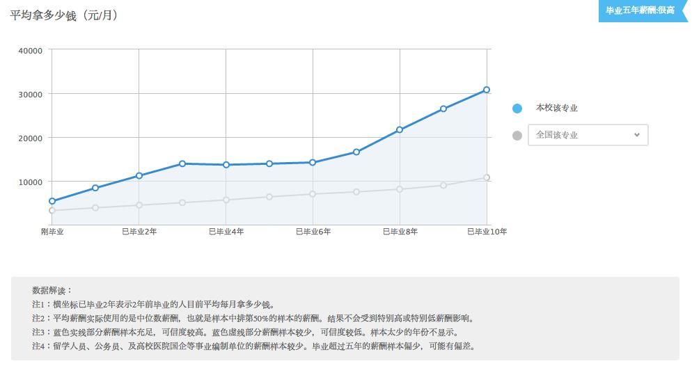692x368 pixels.
Task: Select the gray national data point at 已毕业10年
Action: [x=487, y=177]
